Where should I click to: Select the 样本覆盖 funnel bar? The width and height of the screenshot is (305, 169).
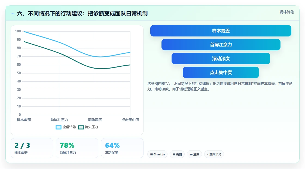pyautogui.click(x=221, y=31)
